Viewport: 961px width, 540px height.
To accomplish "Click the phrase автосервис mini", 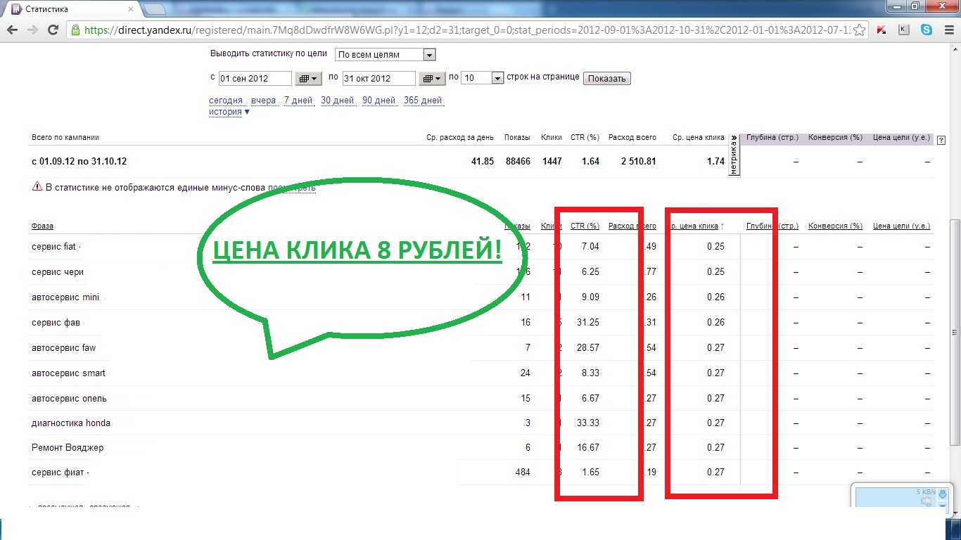I will tap(65, 297).
